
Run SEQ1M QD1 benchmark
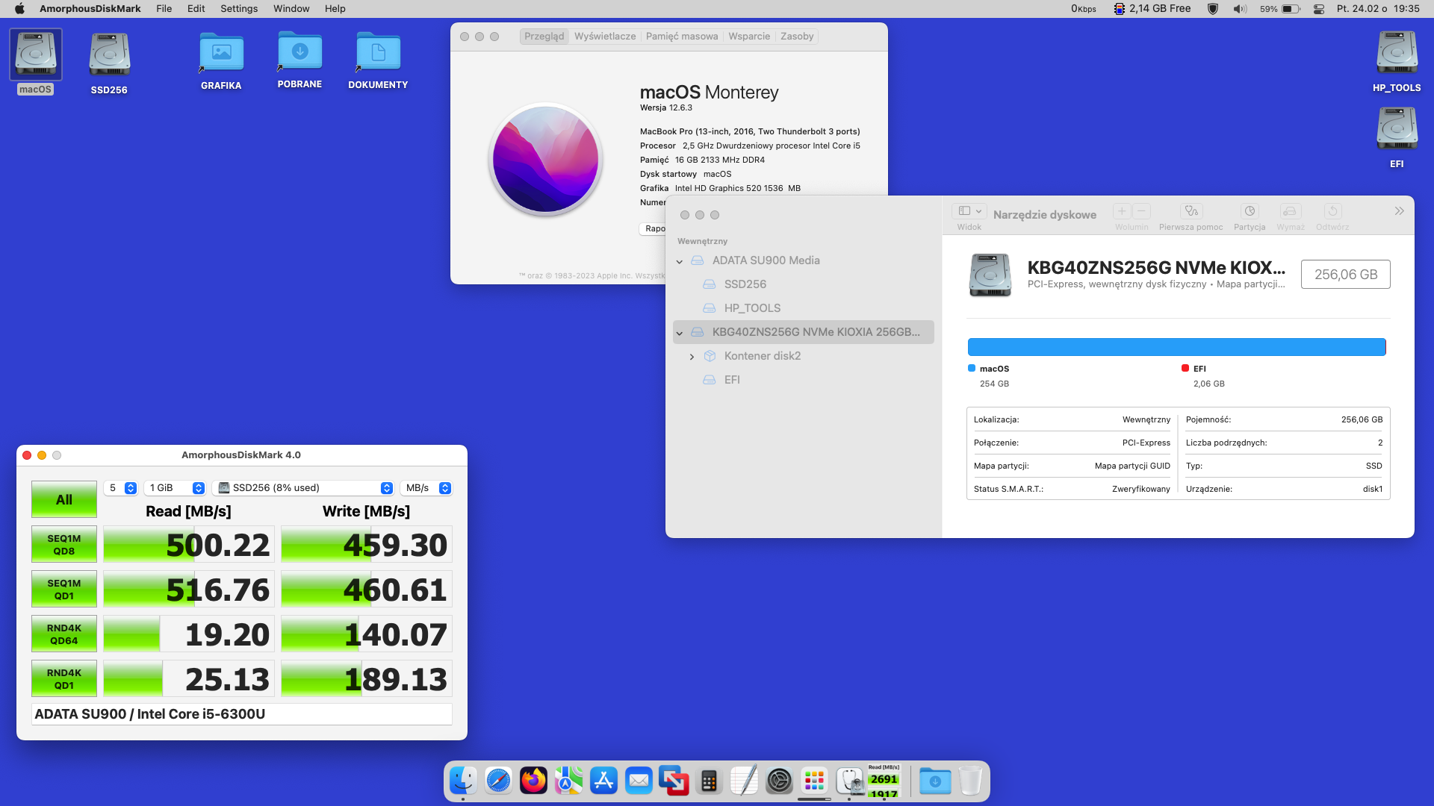(64, 590)
